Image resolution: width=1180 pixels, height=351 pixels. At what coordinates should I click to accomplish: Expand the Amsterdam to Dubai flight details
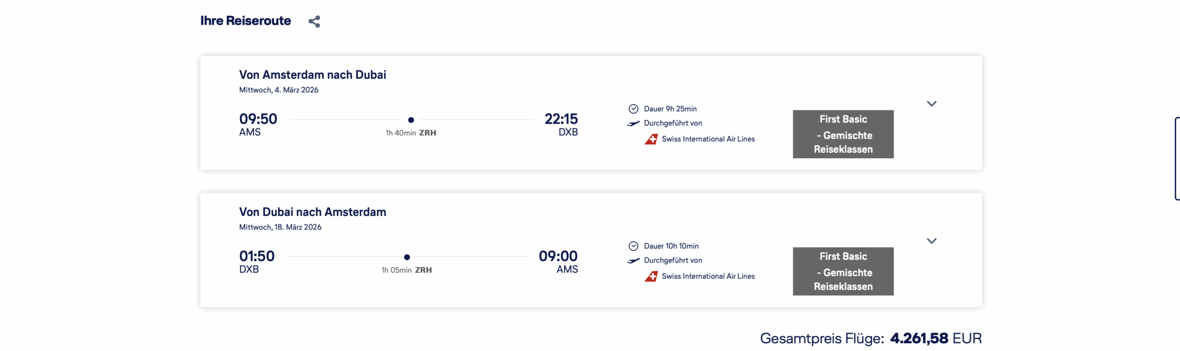(x=931, y=104)
